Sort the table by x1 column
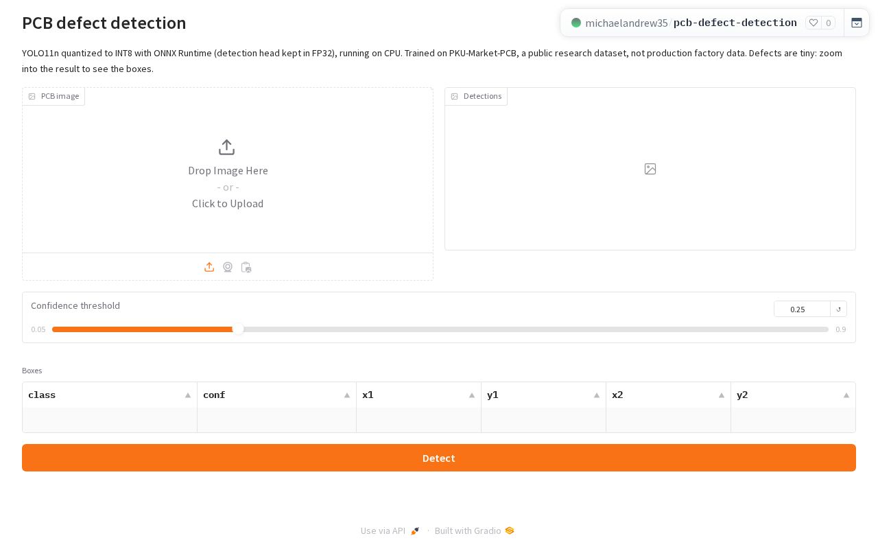This screenshot has height=549, width=878. 472,395
